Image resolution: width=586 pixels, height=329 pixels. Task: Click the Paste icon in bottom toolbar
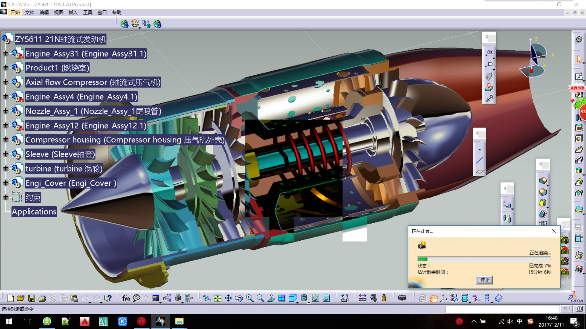[x=74, y=298]
